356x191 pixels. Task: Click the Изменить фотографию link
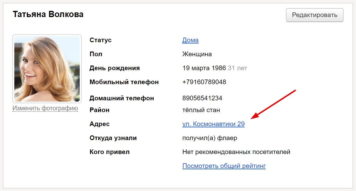point(45,108)
